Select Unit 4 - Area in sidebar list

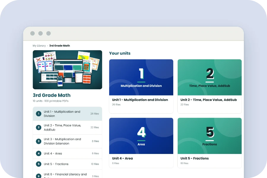point(67,153)
